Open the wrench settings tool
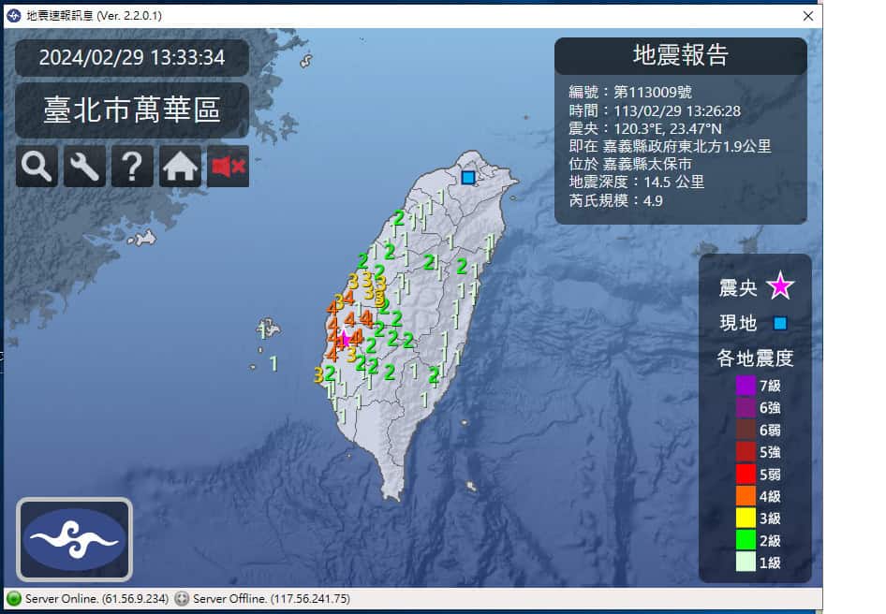Image resolution: width=886 pixels, height=614 pixels. [x=84, y=167]
